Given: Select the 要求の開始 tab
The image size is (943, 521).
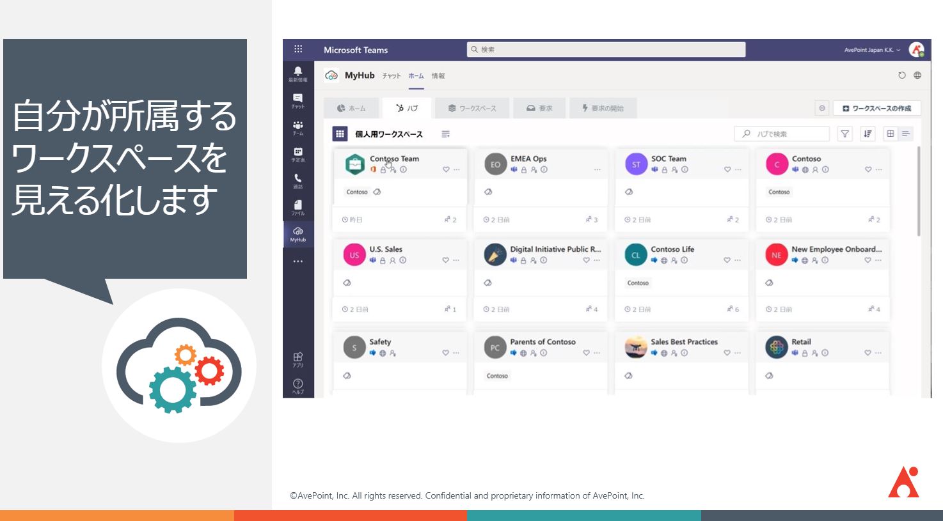Looking at the screenshot, I should [603, 108].
